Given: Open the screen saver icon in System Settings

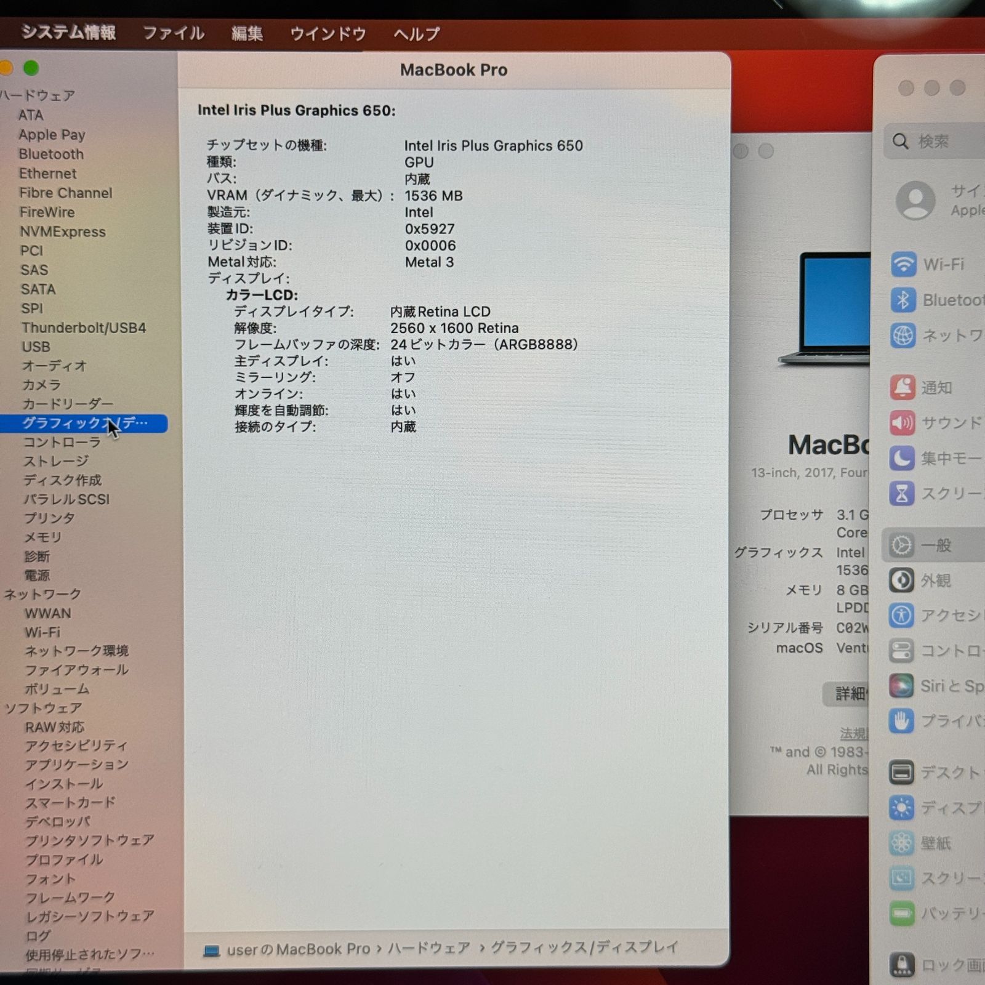Looking at the screenshot, I should 902,877.
